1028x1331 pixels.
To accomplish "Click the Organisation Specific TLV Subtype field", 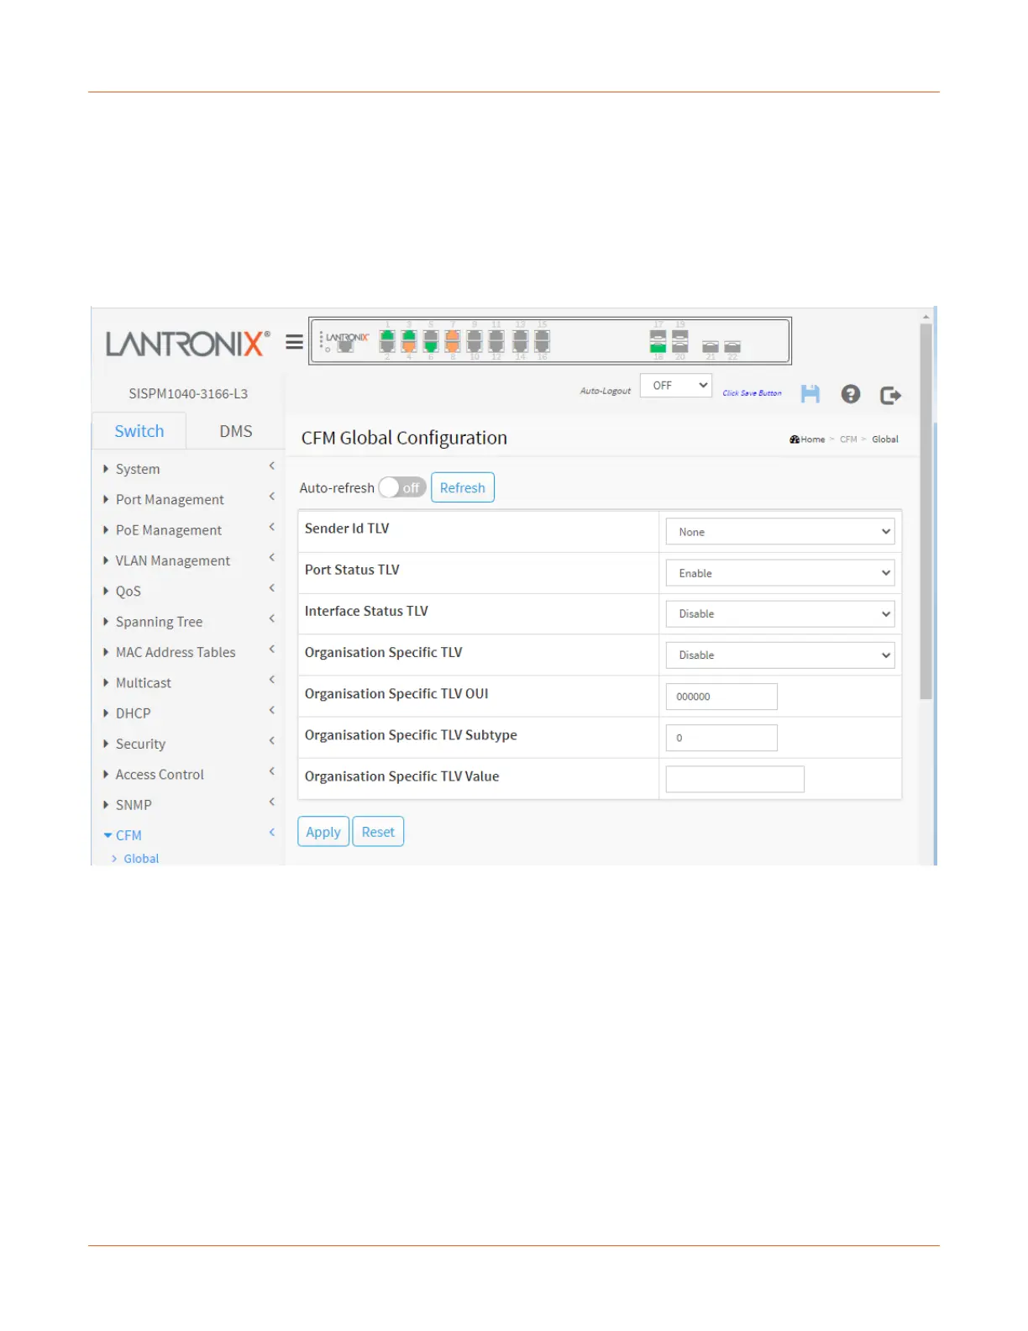I will tap(721, 738).
